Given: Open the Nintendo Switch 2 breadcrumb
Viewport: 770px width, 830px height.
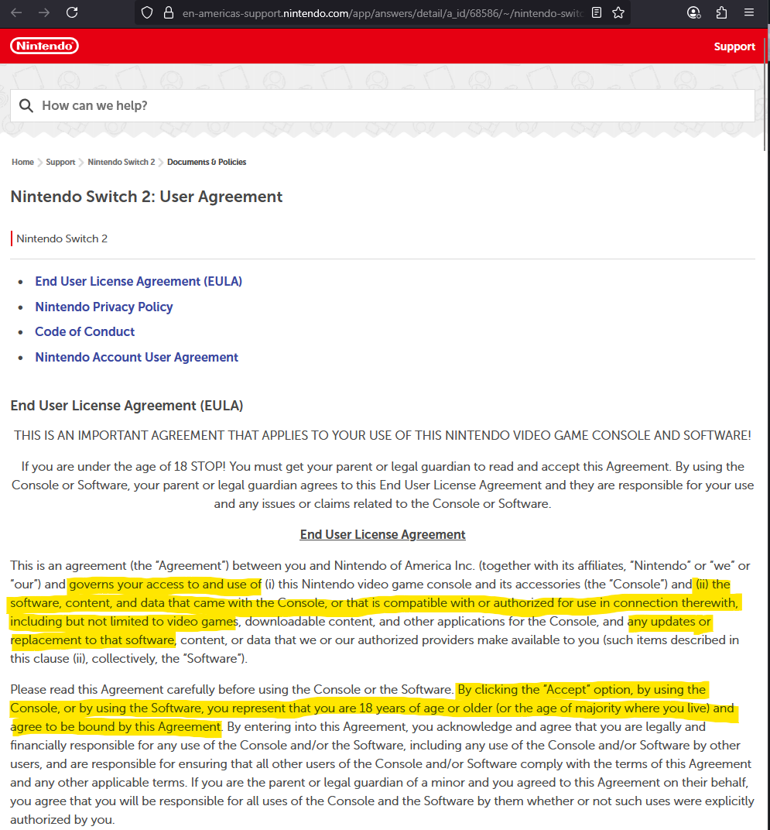Looking at the screenshot, I should click(121, 162).
